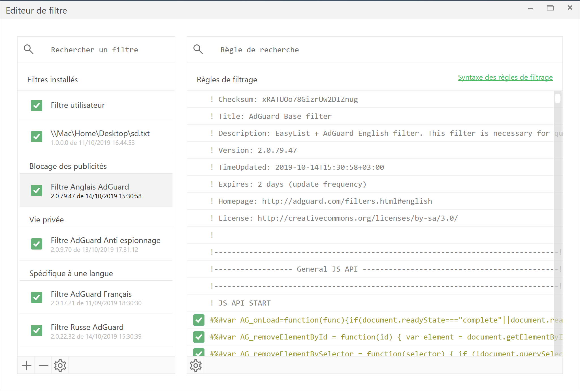Click the Filtres installés heading
The height and width of the screenshot is (391, 580).
pos(52,80)
